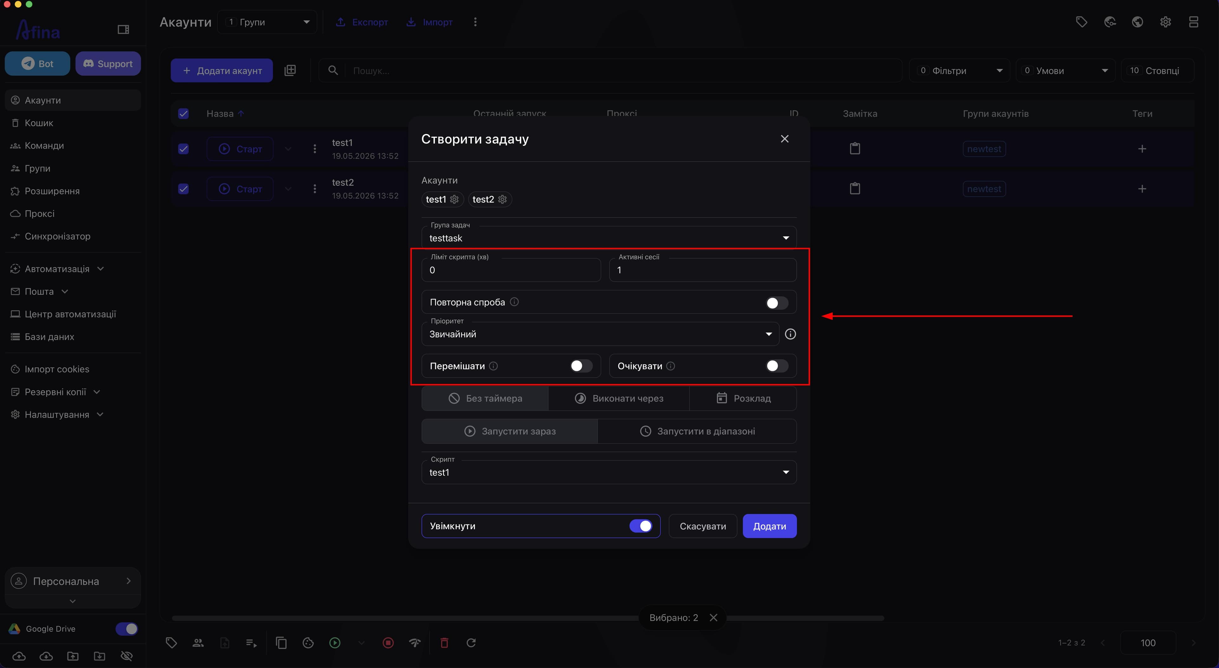The height and width of the screenshot is (668, 1219).
Task: Collapse the sidebar panel icon
Action: (x=123, y=30)
